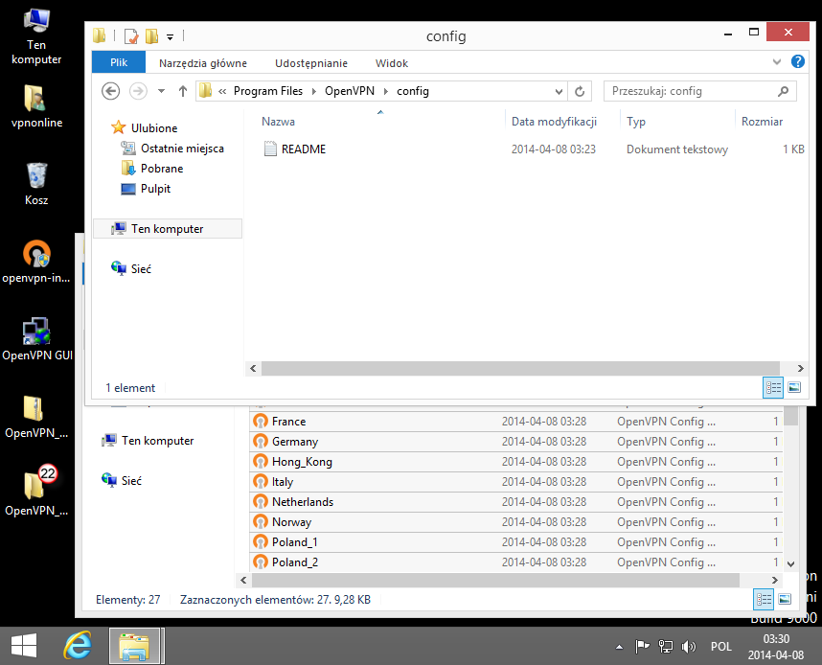822x665 pixels.
Task: Switch back window to details view
Action: coord(764,599)
